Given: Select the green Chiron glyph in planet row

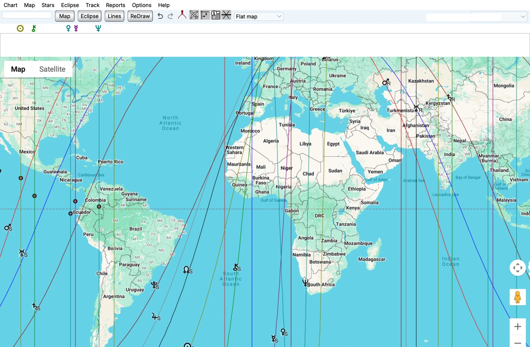Looking at the screenshot, I should click(34, 28).
